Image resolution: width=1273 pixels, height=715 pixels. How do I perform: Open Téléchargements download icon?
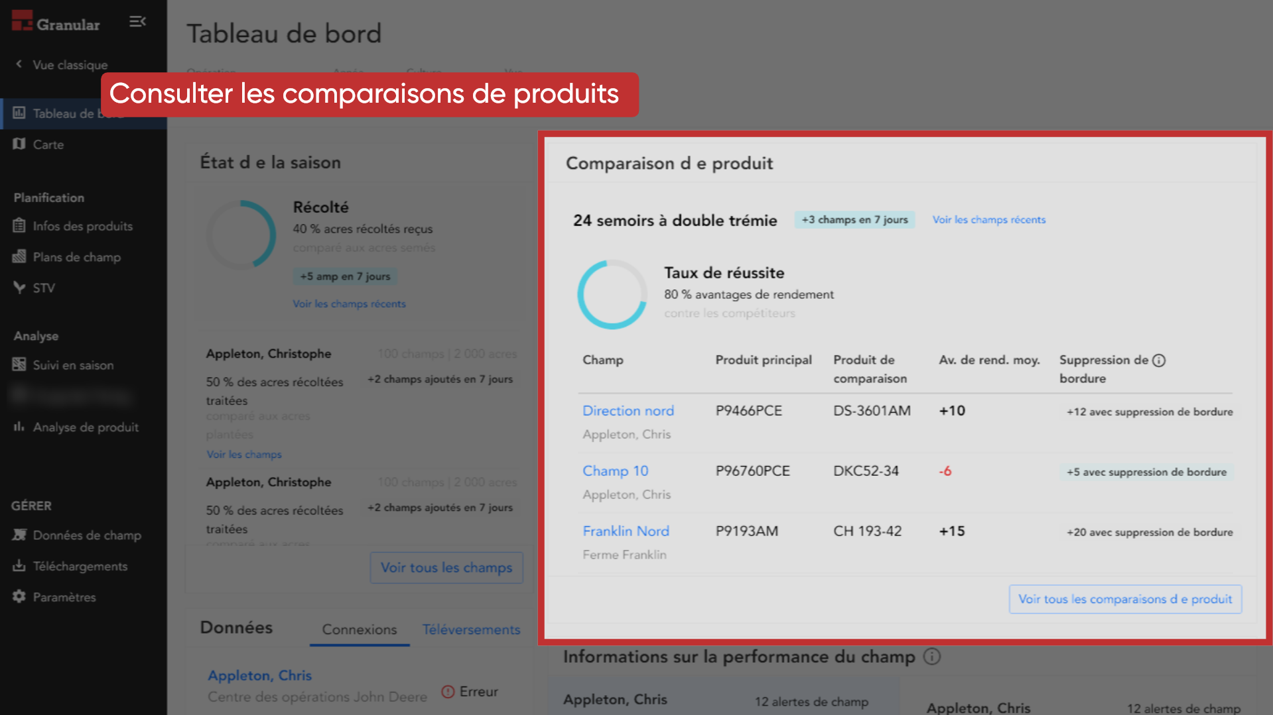pyautogui.click(x=19, y=566)
